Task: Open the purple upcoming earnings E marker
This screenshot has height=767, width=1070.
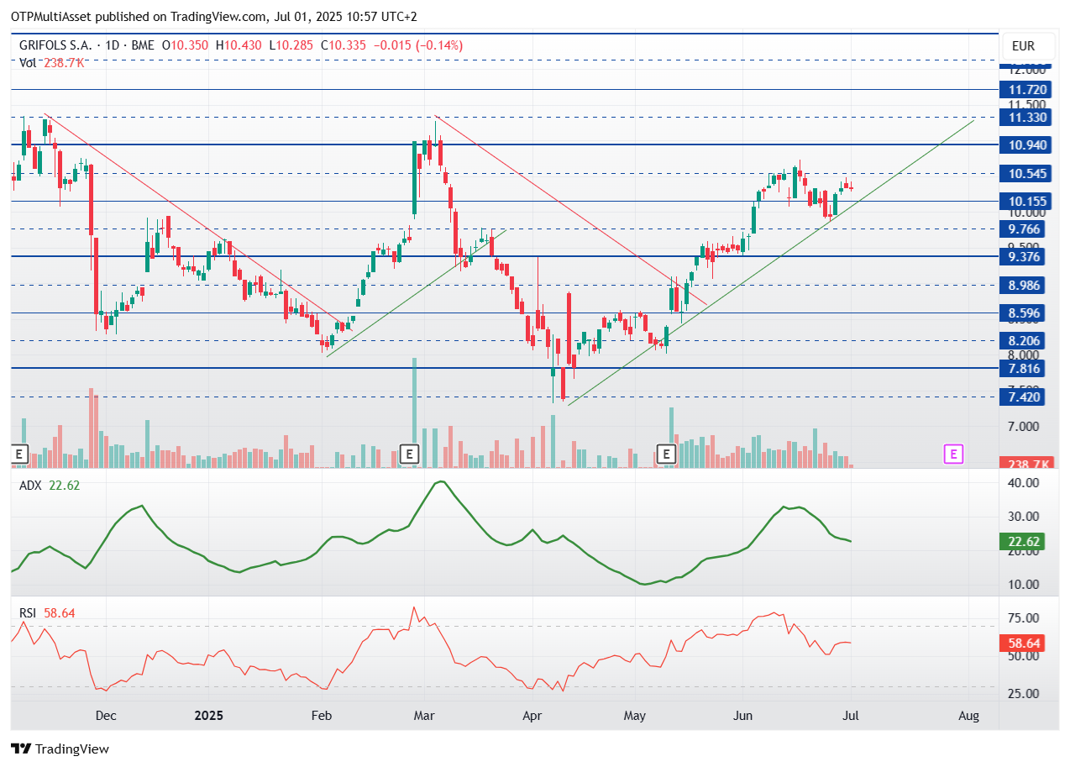Action: [952, 454]
